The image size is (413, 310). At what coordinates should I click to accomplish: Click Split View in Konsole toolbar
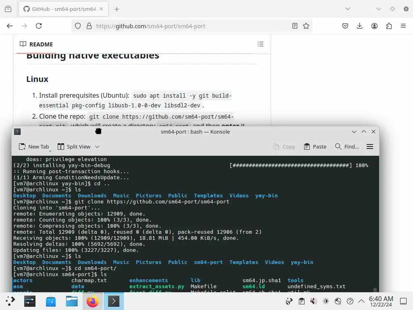pos(74,147)
